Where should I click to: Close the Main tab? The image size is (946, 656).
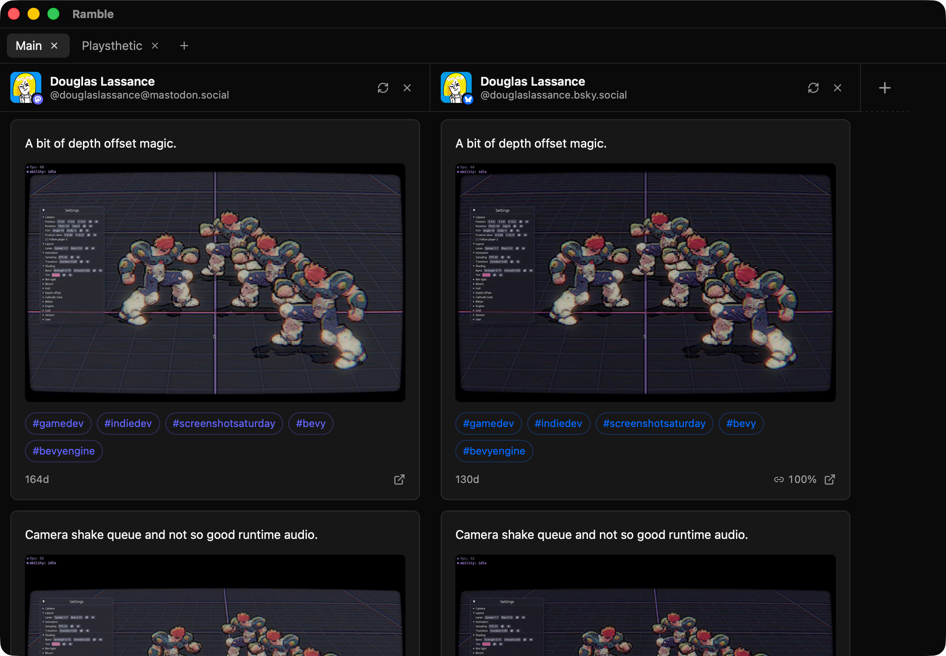pyautogui.click(x=54, y=46)
